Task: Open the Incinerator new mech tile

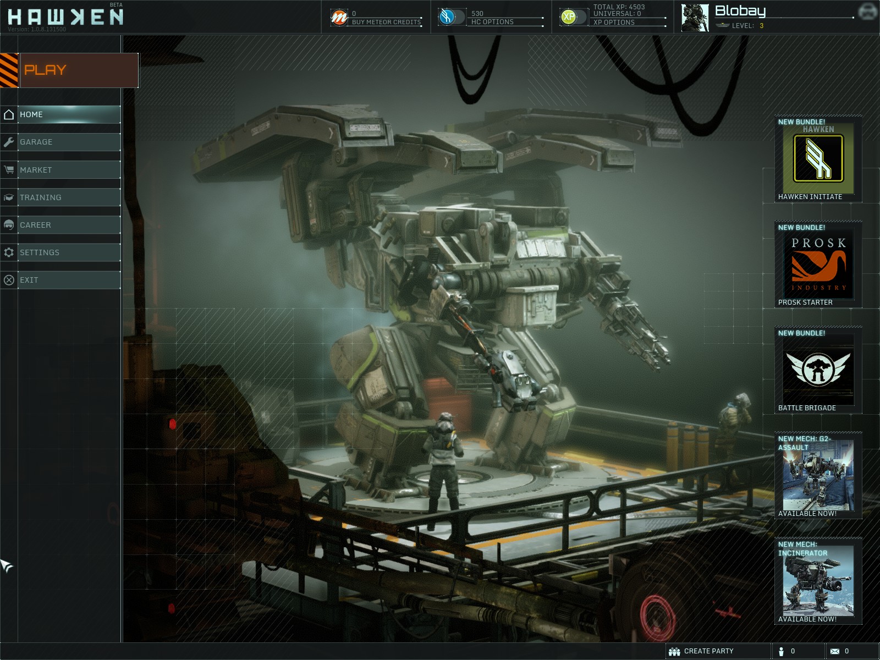Action: (818, 581)
